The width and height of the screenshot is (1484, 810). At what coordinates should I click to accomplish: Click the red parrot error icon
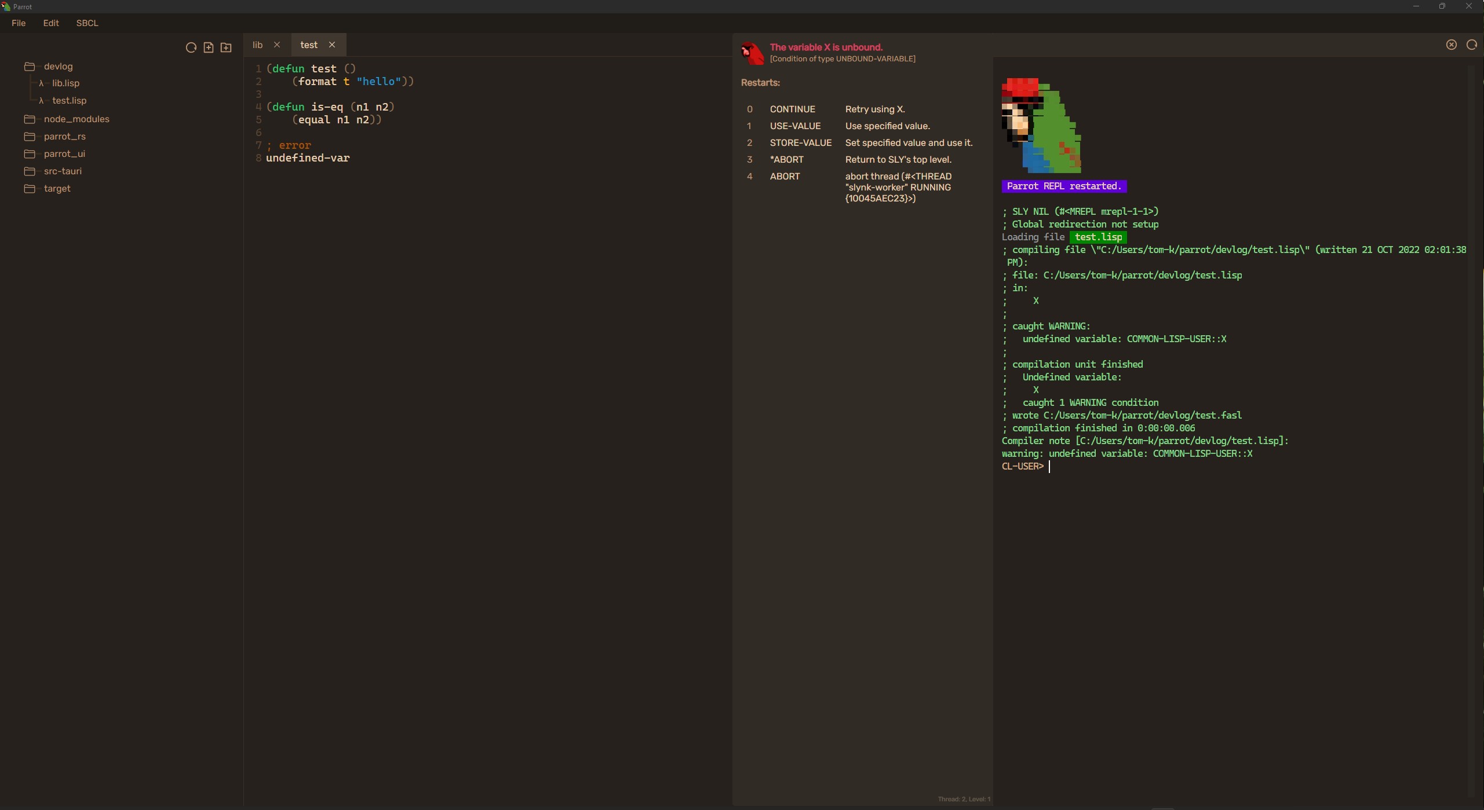click(752, 53)
